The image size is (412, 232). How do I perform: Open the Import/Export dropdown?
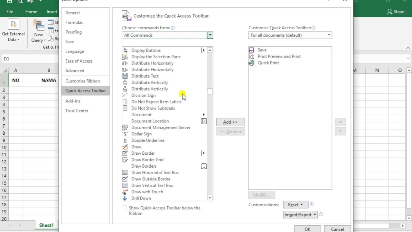tap(300, 215)
